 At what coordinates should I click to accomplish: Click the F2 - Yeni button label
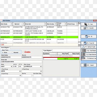point(90,24)
